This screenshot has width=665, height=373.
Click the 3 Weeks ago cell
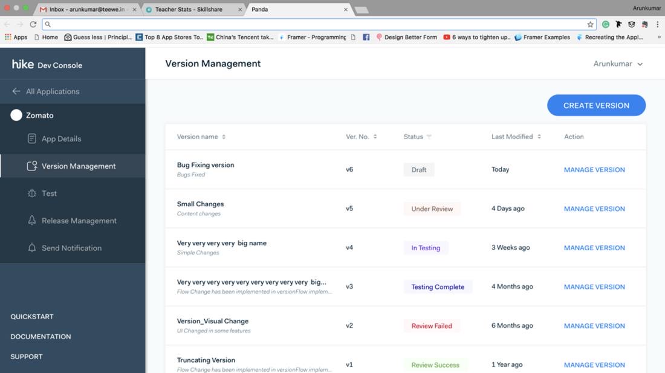coord(510,247)
